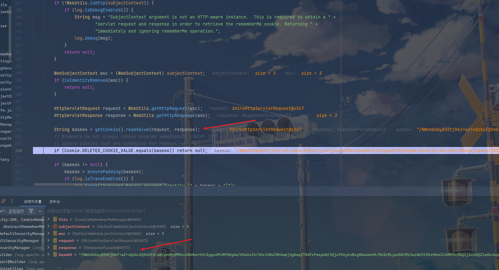Screen dimensions: 499x270
Task: Click the field icon beside wsc
Action: point(55,234)
